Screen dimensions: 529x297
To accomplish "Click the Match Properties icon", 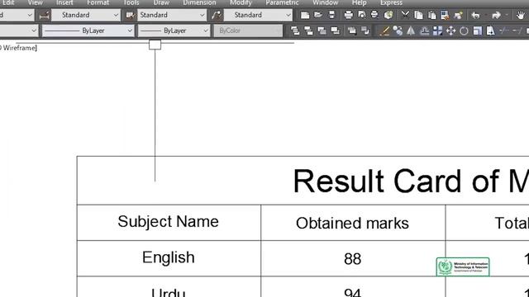I will point(445,15).
